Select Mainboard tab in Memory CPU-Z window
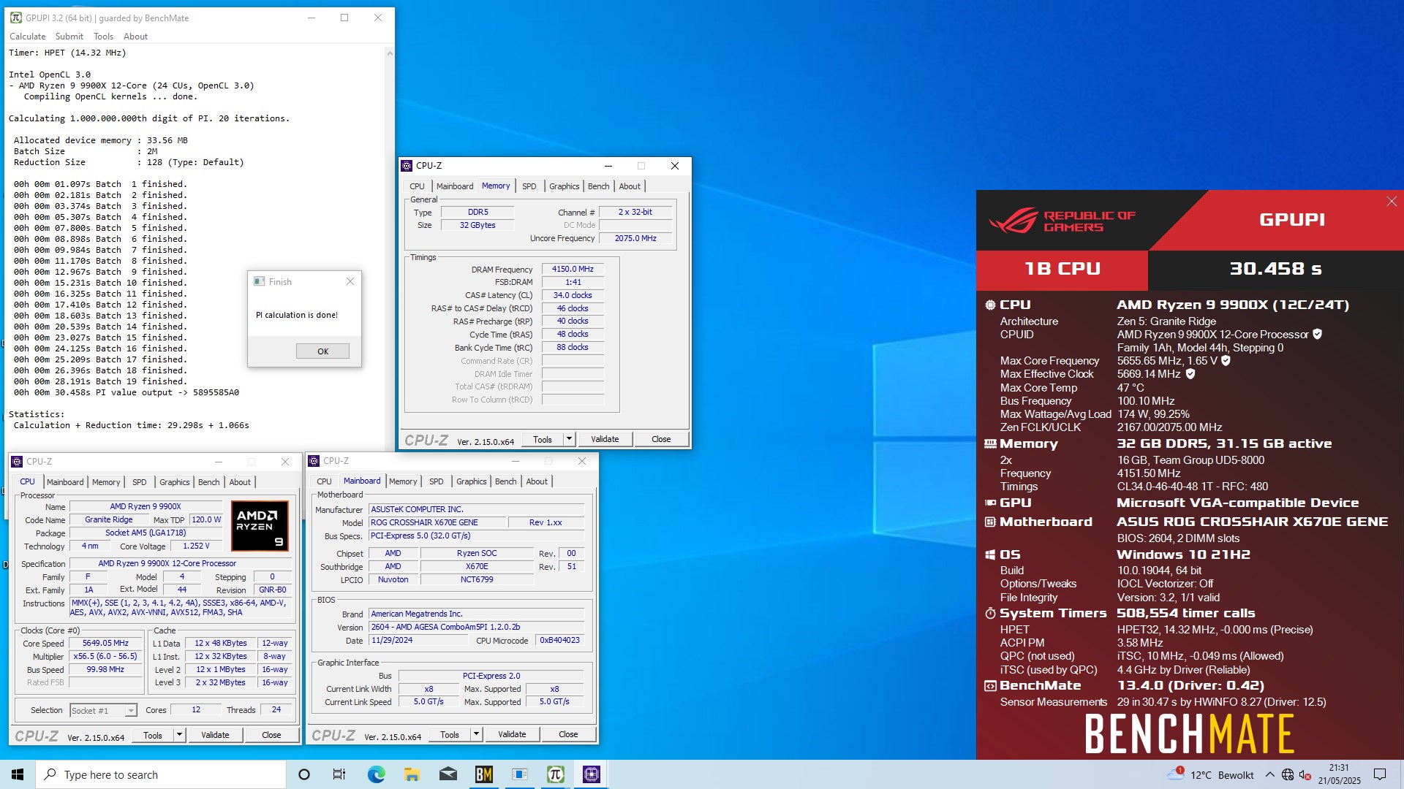 coord(455,186)
